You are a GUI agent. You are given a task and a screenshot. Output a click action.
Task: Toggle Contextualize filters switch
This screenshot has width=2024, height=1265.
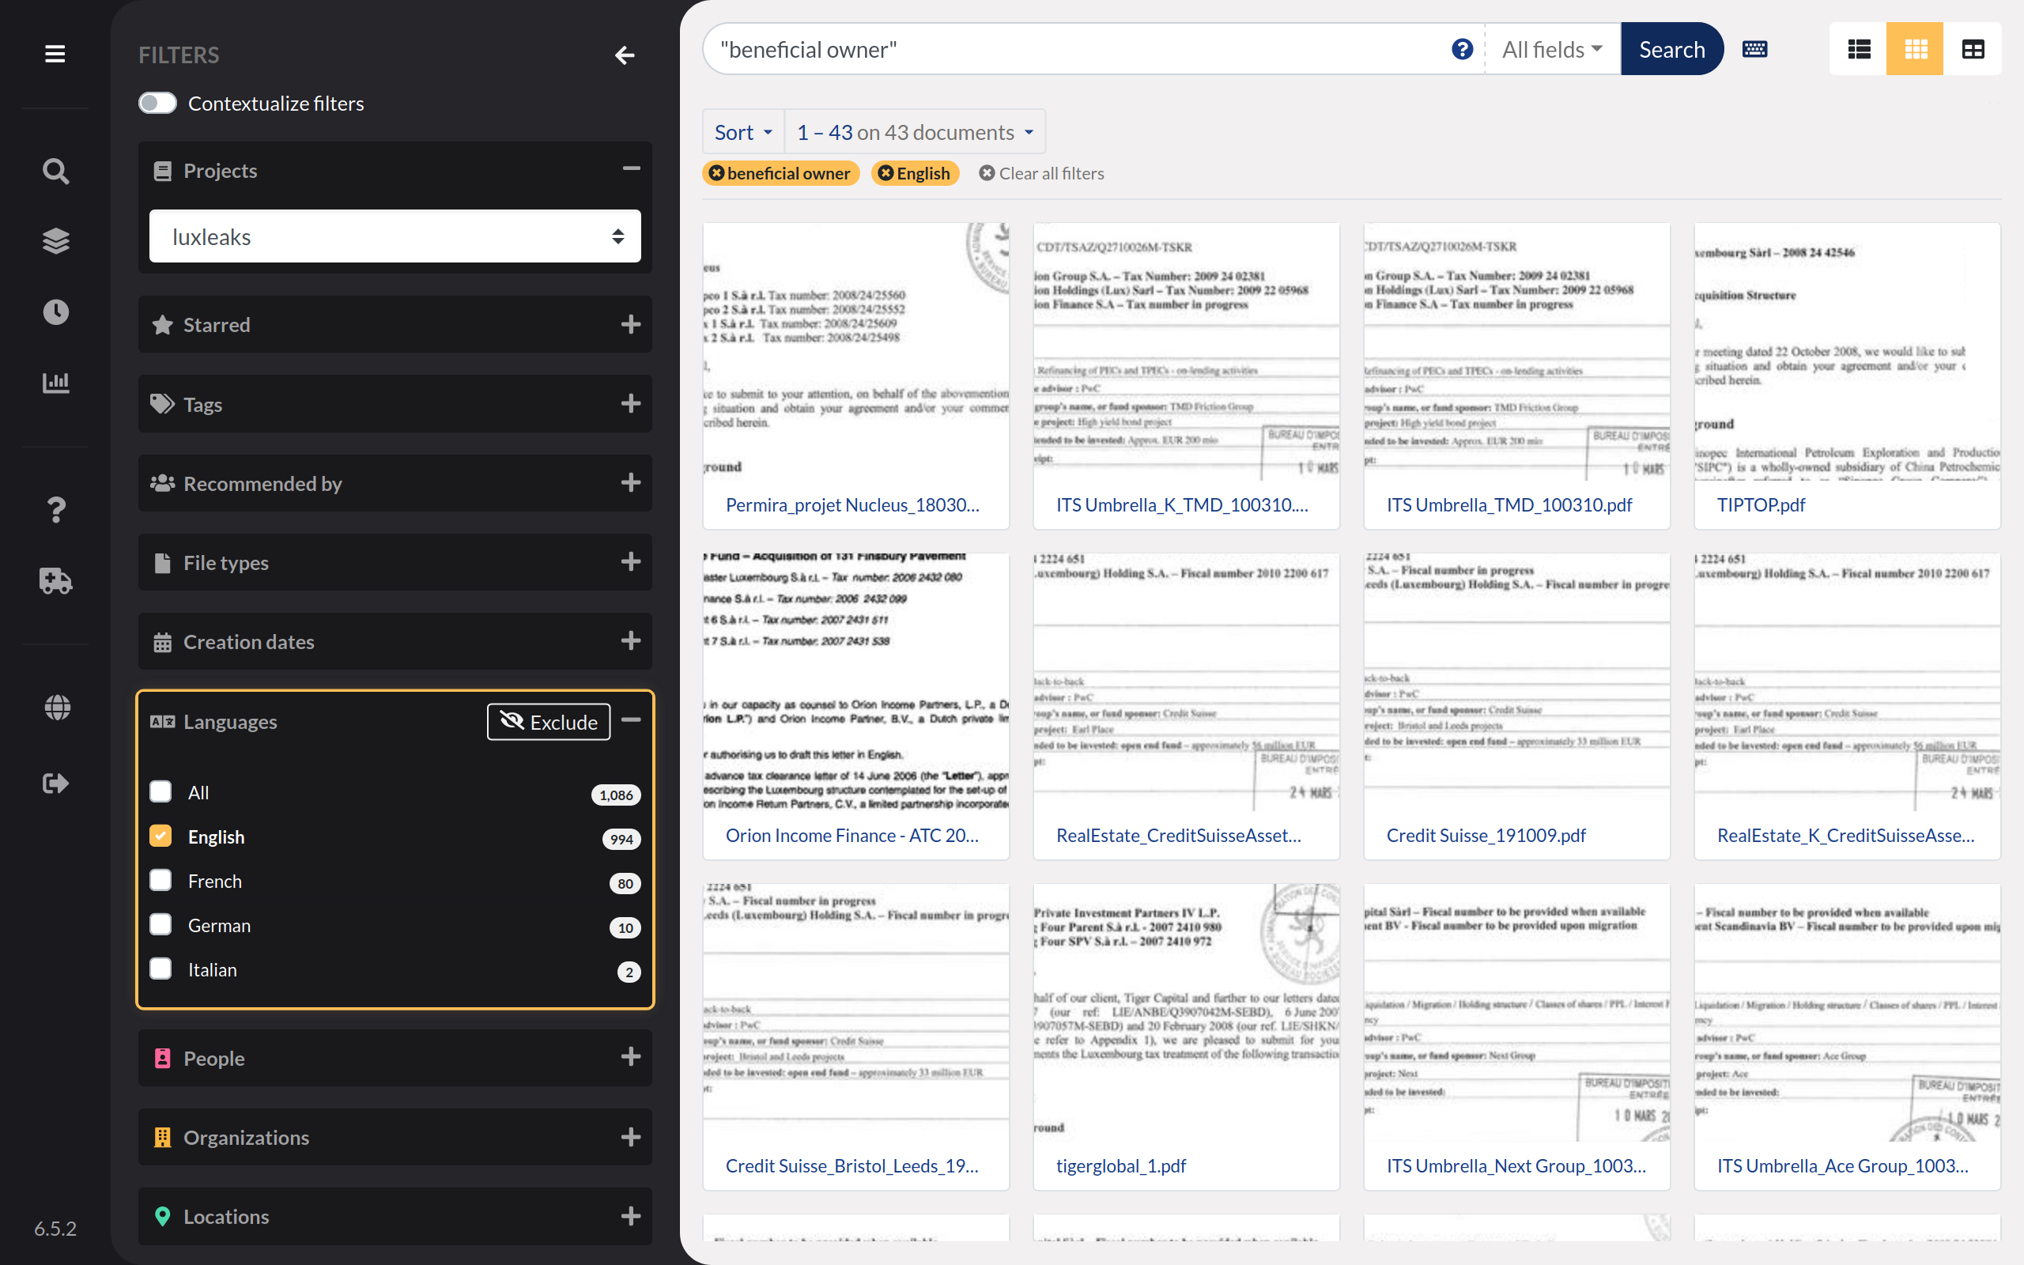coord(158,104)
